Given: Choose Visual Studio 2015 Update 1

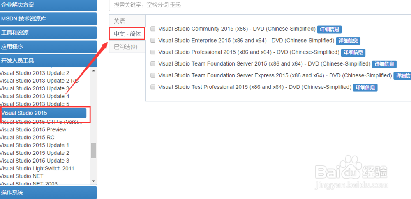Looking at the screenshot, I should [x=35, y=145].
